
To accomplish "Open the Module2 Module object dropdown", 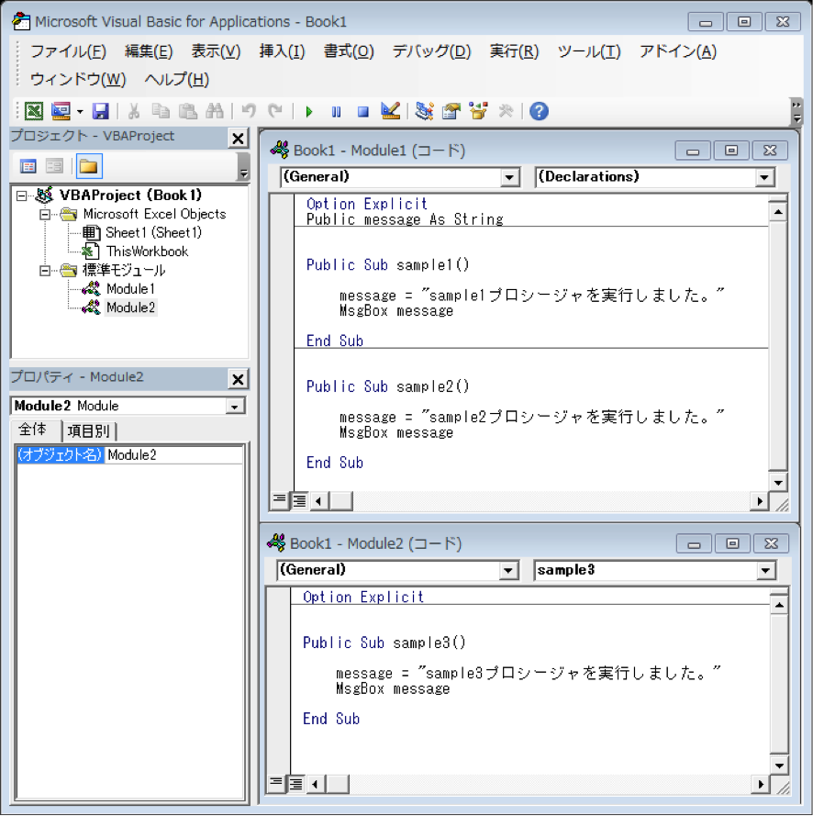I will pos(235,407).
